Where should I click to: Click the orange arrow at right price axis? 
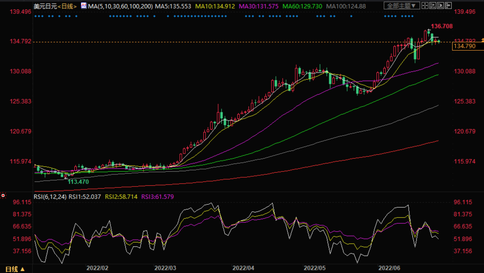tap(482, 40)
